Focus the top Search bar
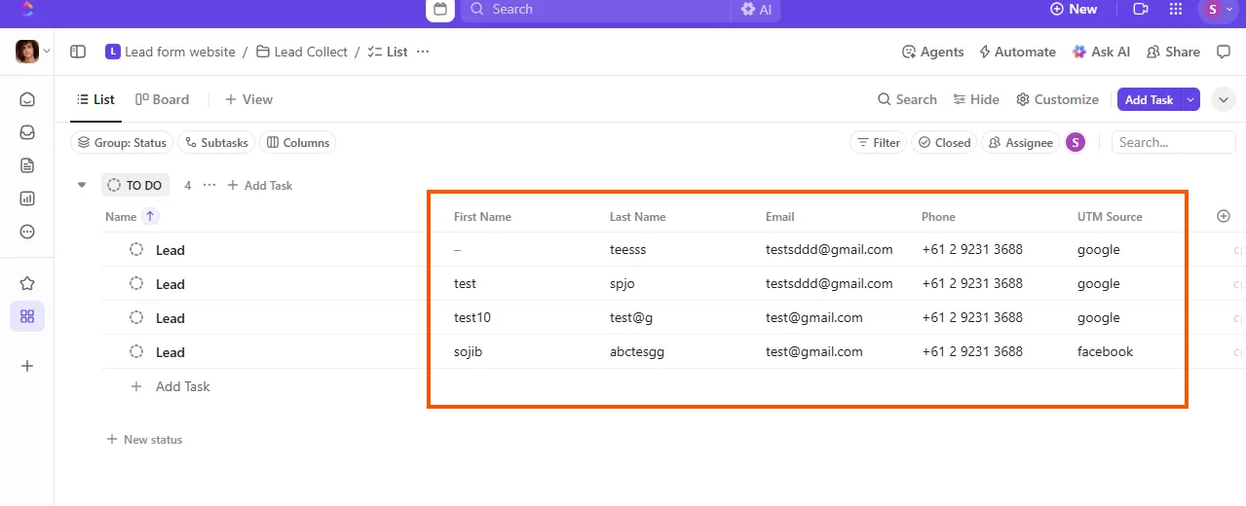This screenshot has height=506, width=1246. pos(594,9)
